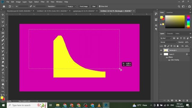192x108 pixels.
Task: Open the Filter menu
Action: (x=43, y=2)
